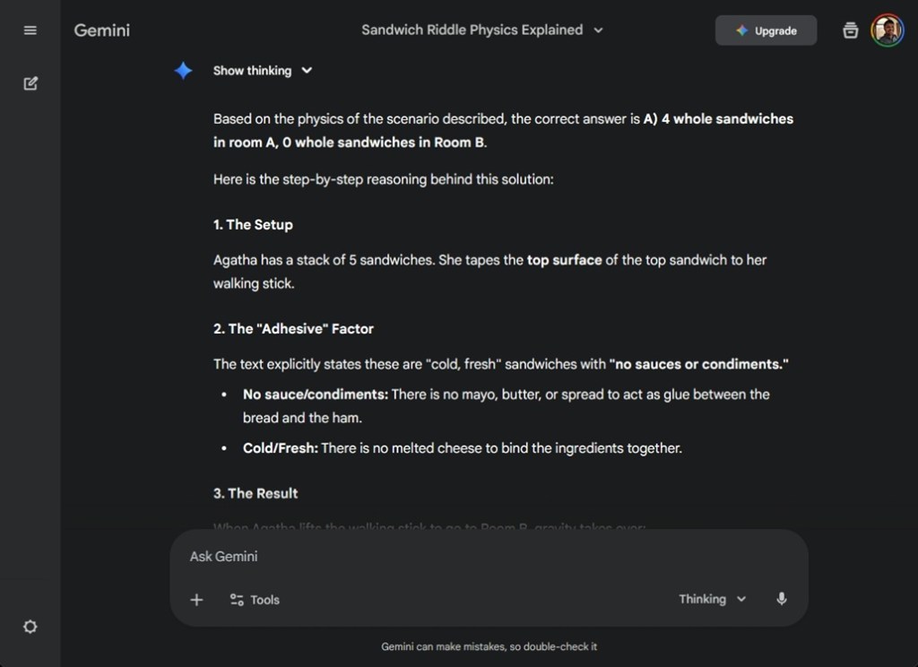Click the sparkle icon on the Upgrade button
This screenshot has height=667, width=918.
[741, 30]
